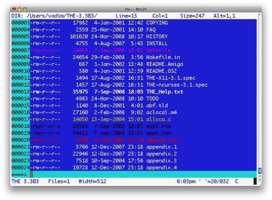
Task: Select the red append.the file
Action: click(163, 140)
